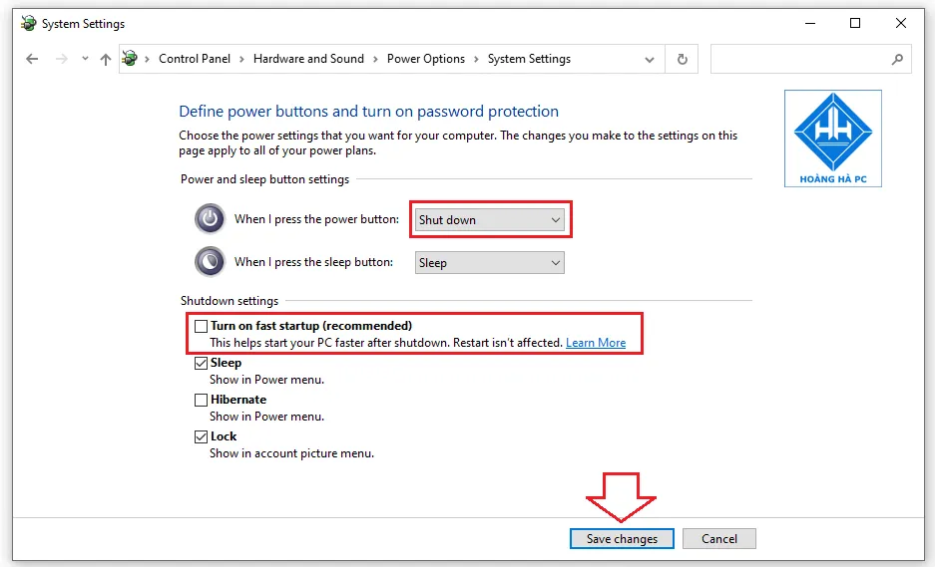
Task: Open the sleep button action dropdown
Action: pyautogui.click(x=489, y=263)
